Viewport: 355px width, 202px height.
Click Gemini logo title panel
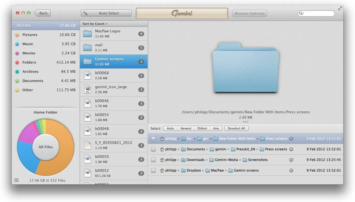[x=182, y=13]
